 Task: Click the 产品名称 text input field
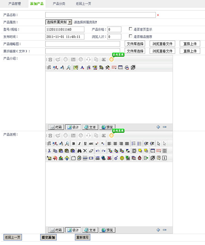click(x=100, y=15)
